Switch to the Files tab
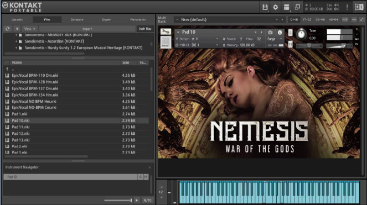The image size is (367, 205). click(47, 20)
